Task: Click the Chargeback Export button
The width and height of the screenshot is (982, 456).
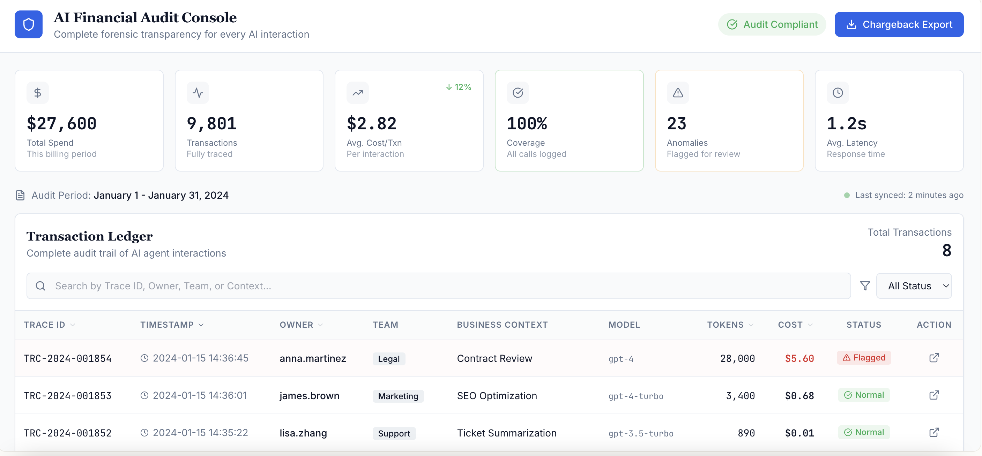Action: coord(899,24)
